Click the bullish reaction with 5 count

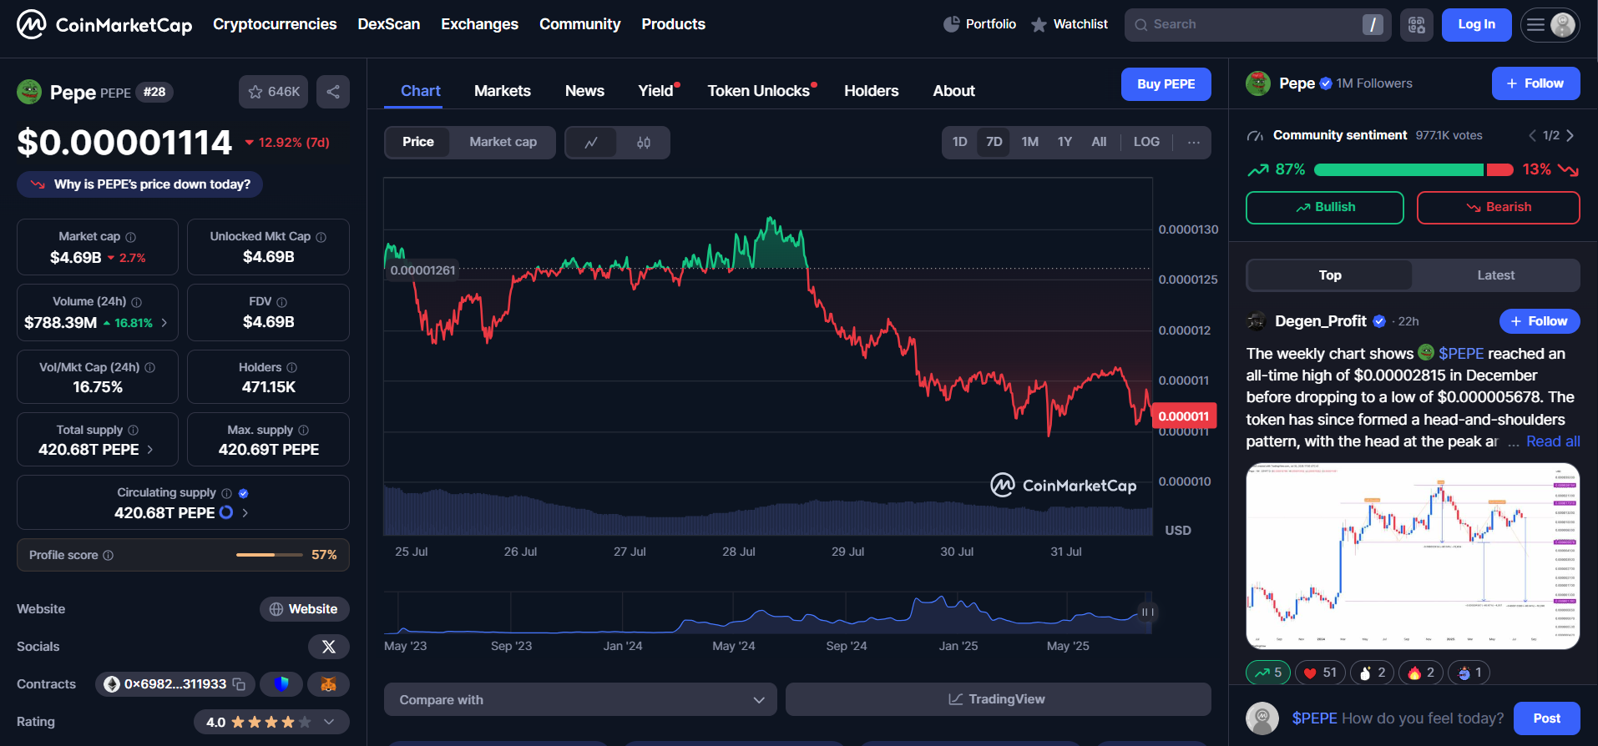click(1268, 673)
